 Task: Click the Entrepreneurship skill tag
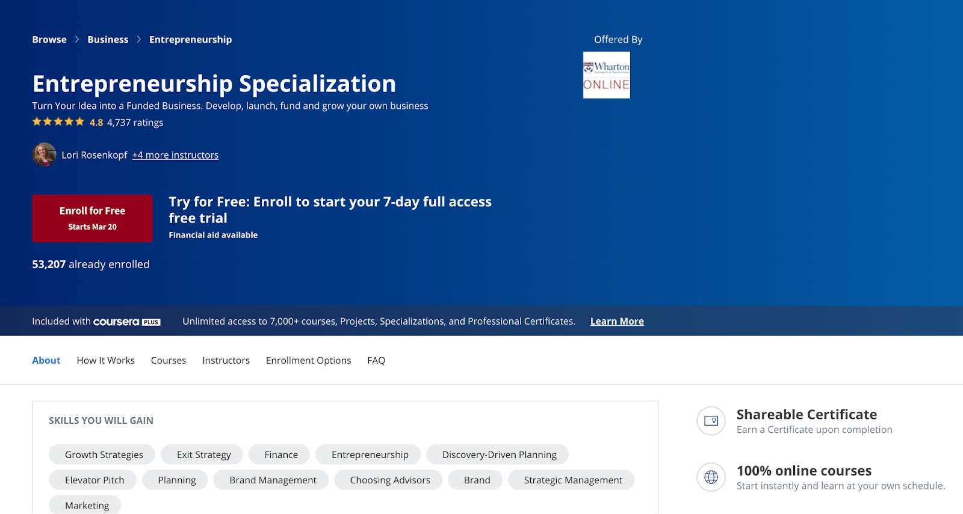[x=368, y=454]
